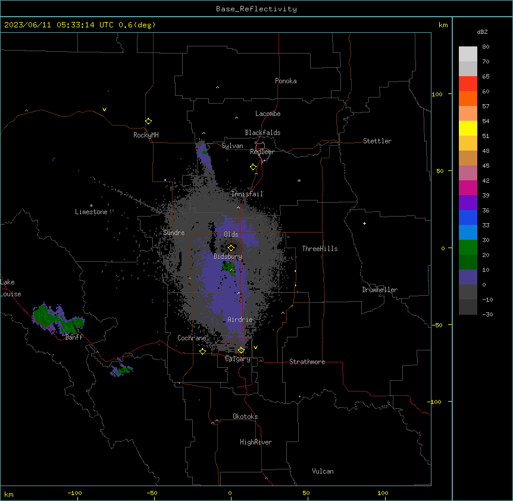The image size is (513, 501).
Task: Click the yellow V marker northwest of RockyMH
Action: click(x=104, y=109)
